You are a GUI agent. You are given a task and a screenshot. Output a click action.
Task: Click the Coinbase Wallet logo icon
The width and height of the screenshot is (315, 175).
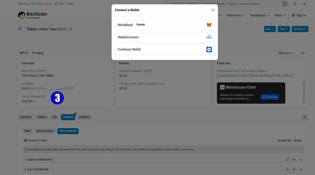pyautogui.click(x=209, y=49)
